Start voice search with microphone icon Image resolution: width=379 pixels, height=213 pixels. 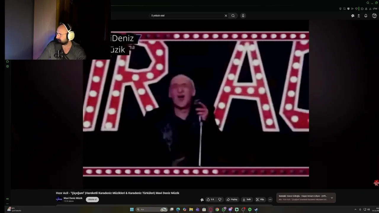pyautogui.click(x=243, y=16)
